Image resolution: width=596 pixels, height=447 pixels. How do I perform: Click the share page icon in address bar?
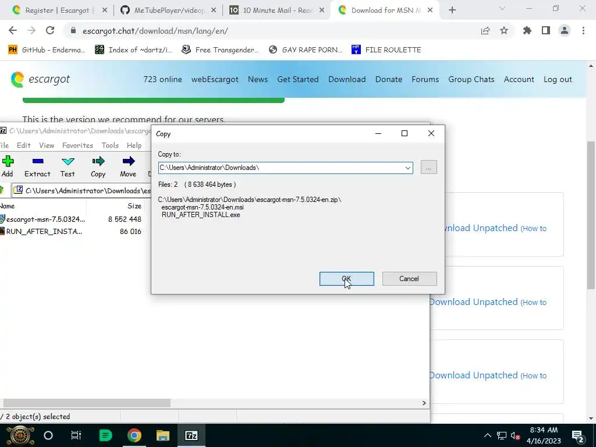[485, 31]
